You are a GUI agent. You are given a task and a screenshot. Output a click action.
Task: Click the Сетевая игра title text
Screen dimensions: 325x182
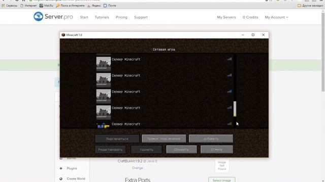(164, 50)
